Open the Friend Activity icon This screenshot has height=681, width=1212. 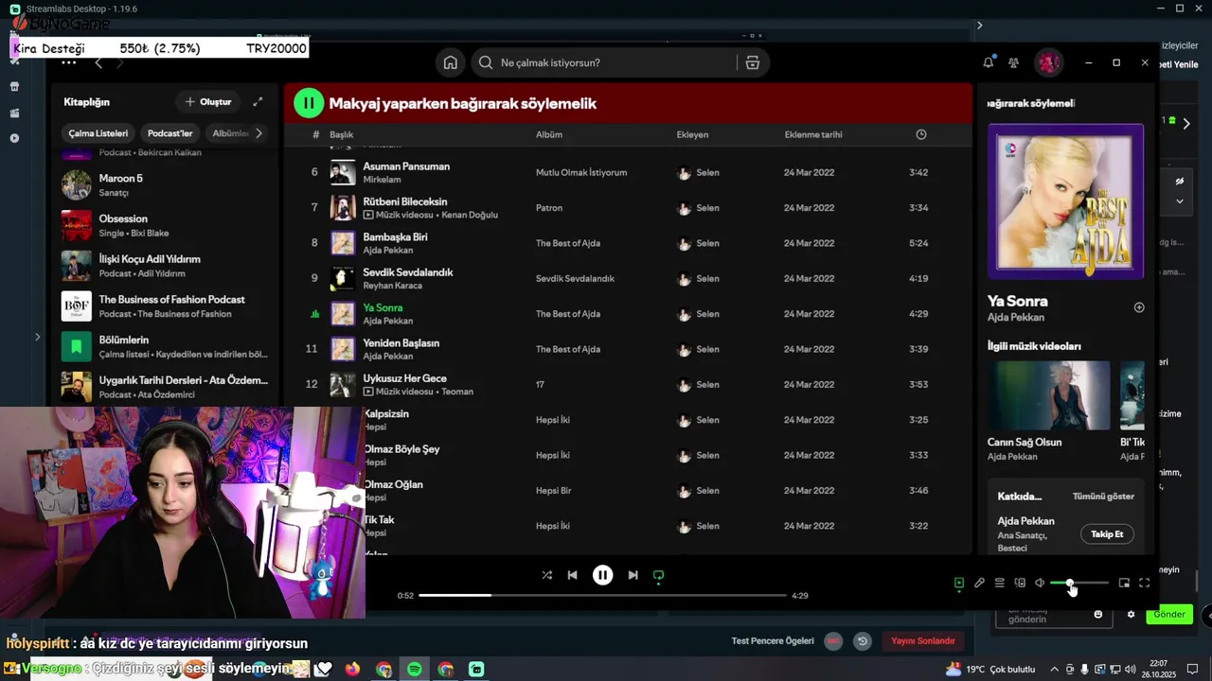[x=1014, y=62]
